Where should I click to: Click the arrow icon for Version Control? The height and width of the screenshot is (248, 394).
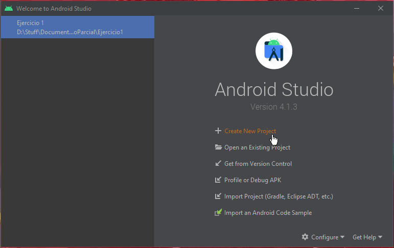click(x=218, y=163)
